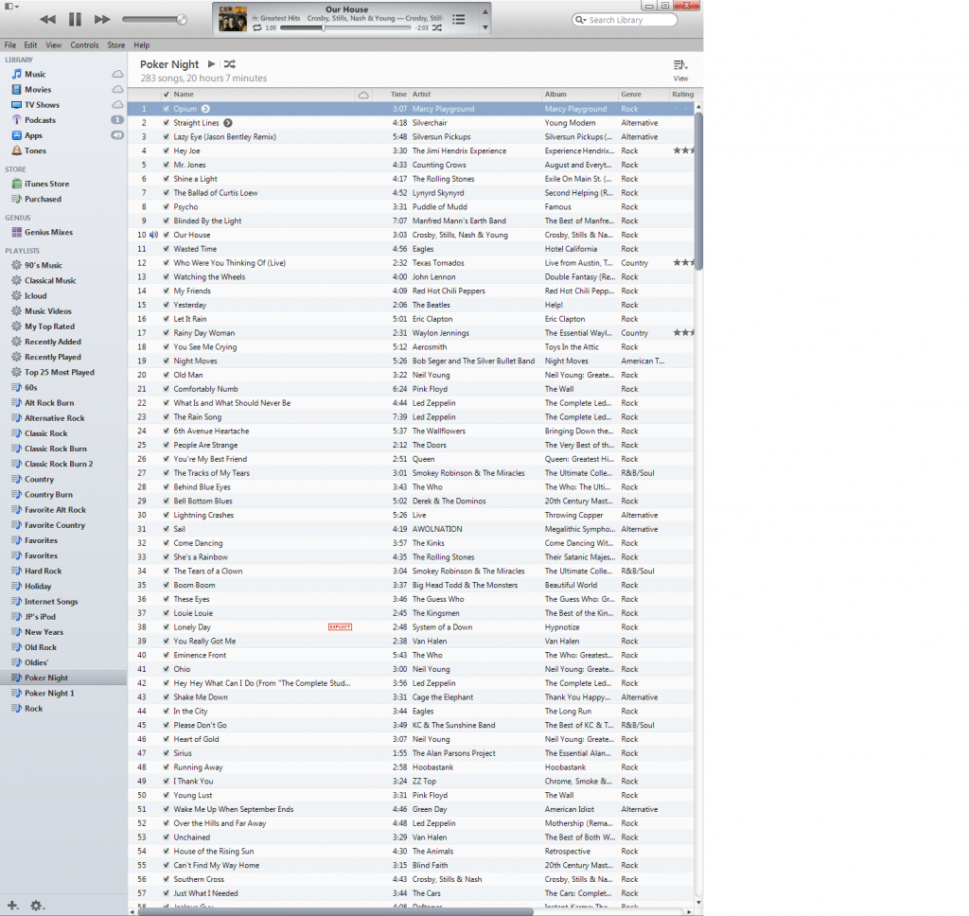This screenshot has width=969, height=916.
Task: Uncheck the Yesterday checkbox
Action: tap(167, 305)
